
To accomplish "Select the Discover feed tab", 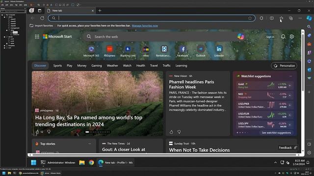I will click(x=40, y=66).
